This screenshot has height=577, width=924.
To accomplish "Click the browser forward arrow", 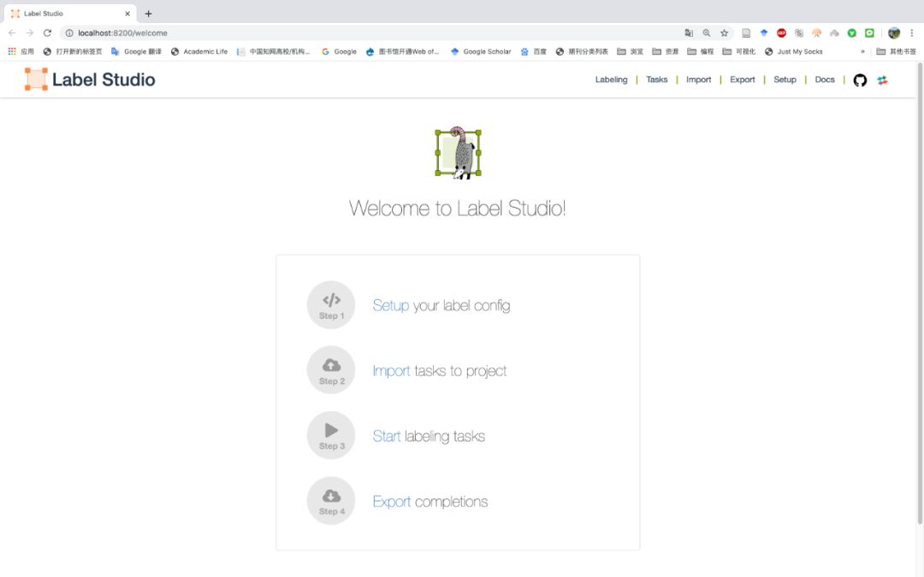I will pos(29,33).
